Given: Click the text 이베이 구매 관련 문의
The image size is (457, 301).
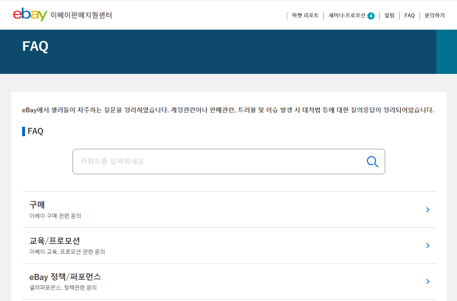Looking at the screenshot, I should click(x=55, y=216).
